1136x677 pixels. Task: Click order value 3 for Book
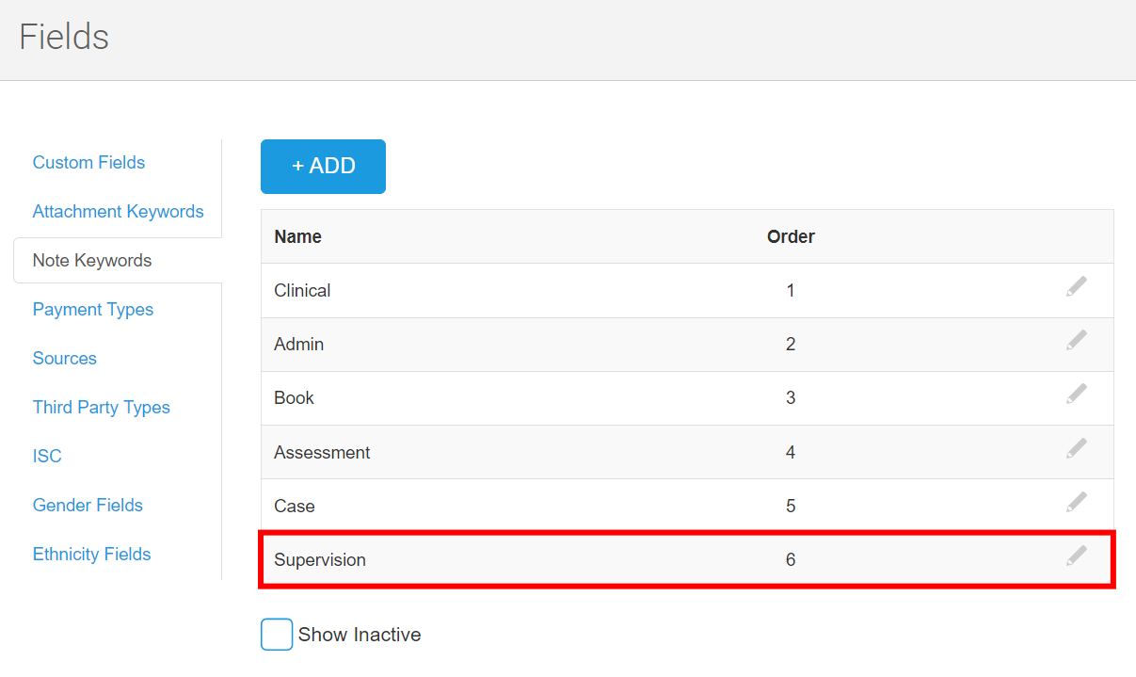click(791, 398)
